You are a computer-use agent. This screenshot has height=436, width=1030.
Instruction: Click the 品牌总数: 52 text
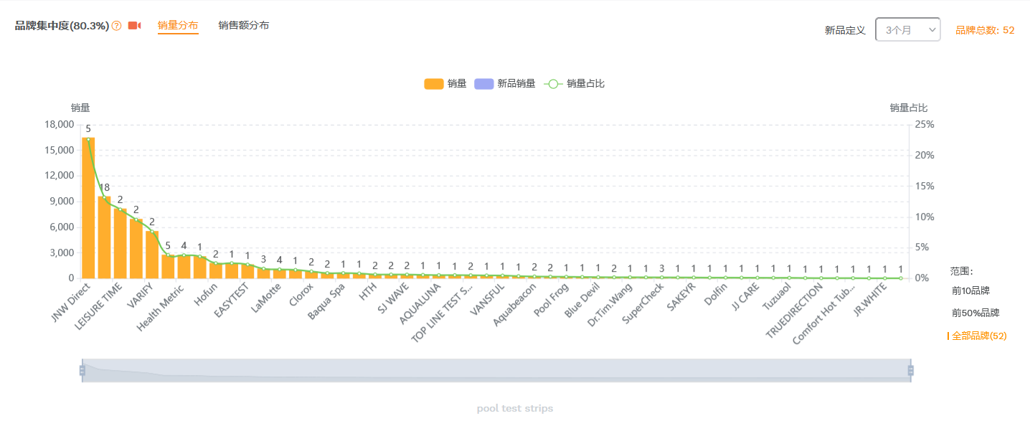pos(985,30)
